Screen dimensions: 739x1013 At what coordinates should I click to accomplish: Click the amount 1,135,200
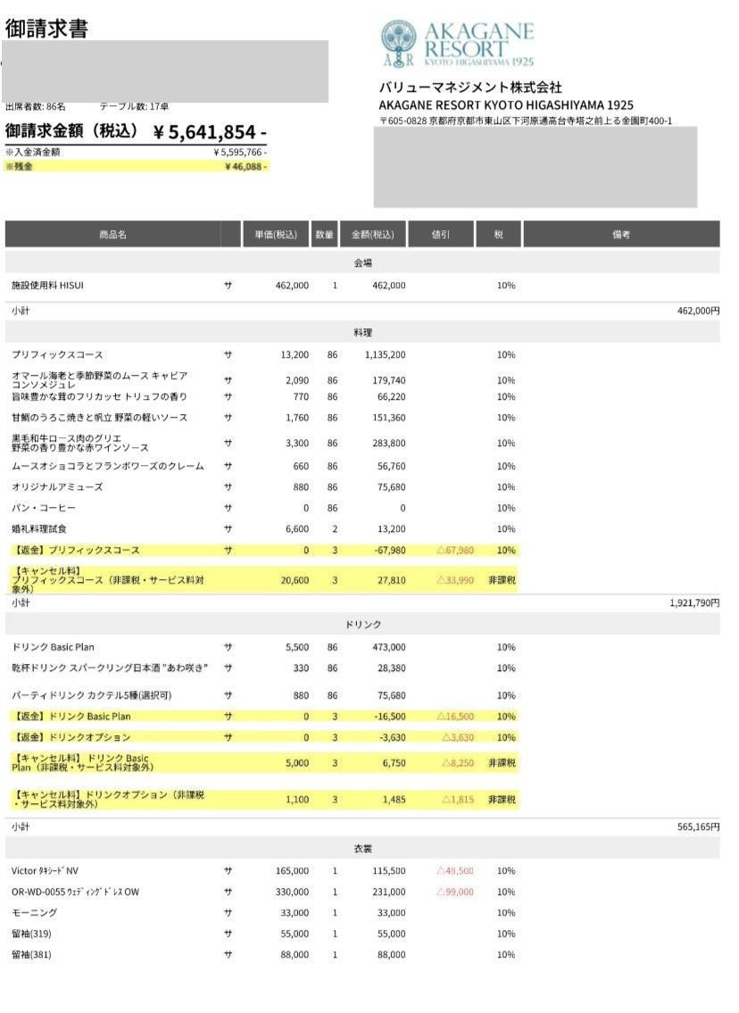(385, 354)
